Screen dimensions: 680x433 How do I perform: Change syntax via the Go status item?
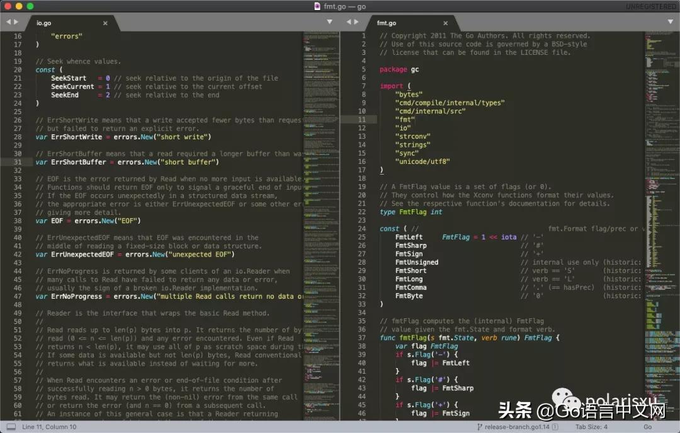(x=647, y=427)
